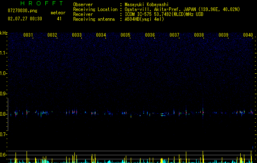
Task: Click the Receiving Location label
Action: tap(95, 9)
